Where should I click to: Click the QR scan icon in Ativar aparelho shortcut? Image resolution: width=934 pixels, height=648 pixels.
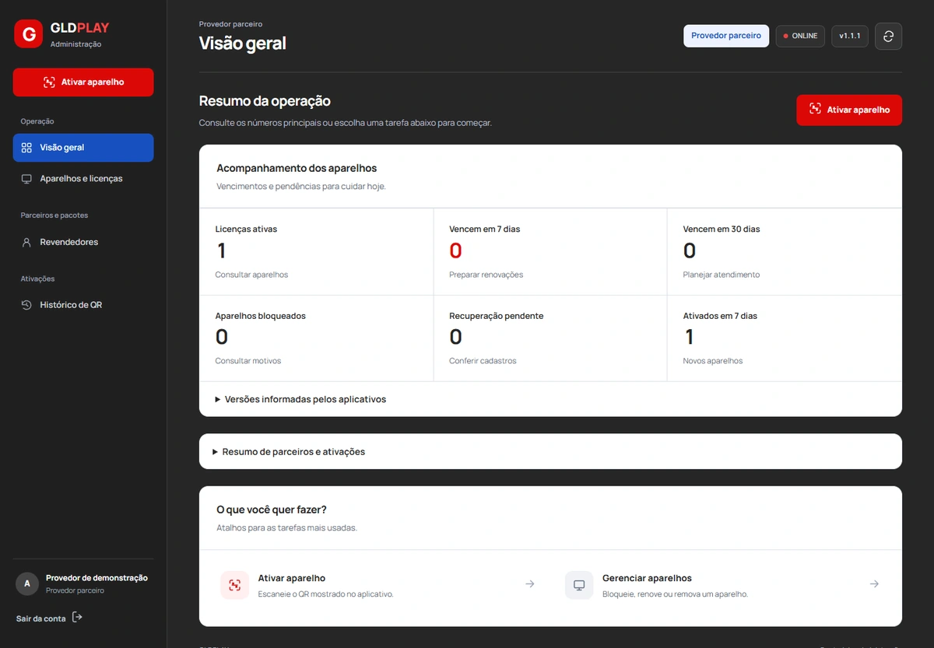[x=235, y=585]
